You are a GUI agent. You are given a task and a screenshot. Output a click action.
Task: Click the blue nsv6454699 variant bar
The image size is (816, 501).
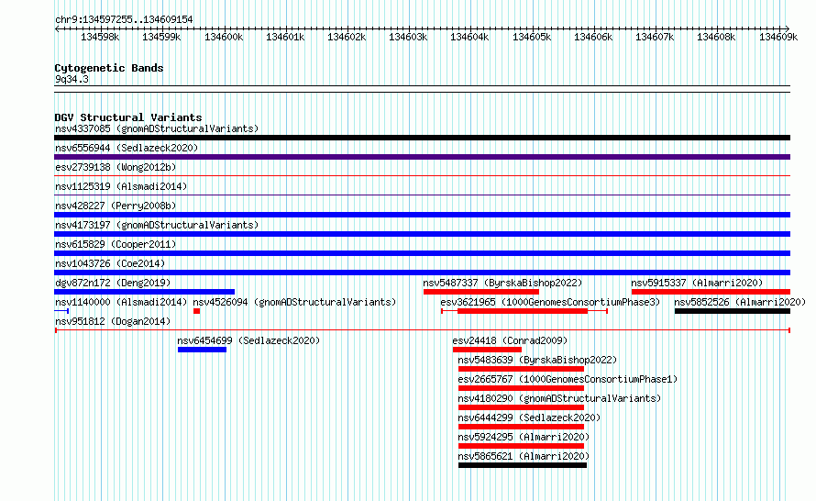[202, 350]
